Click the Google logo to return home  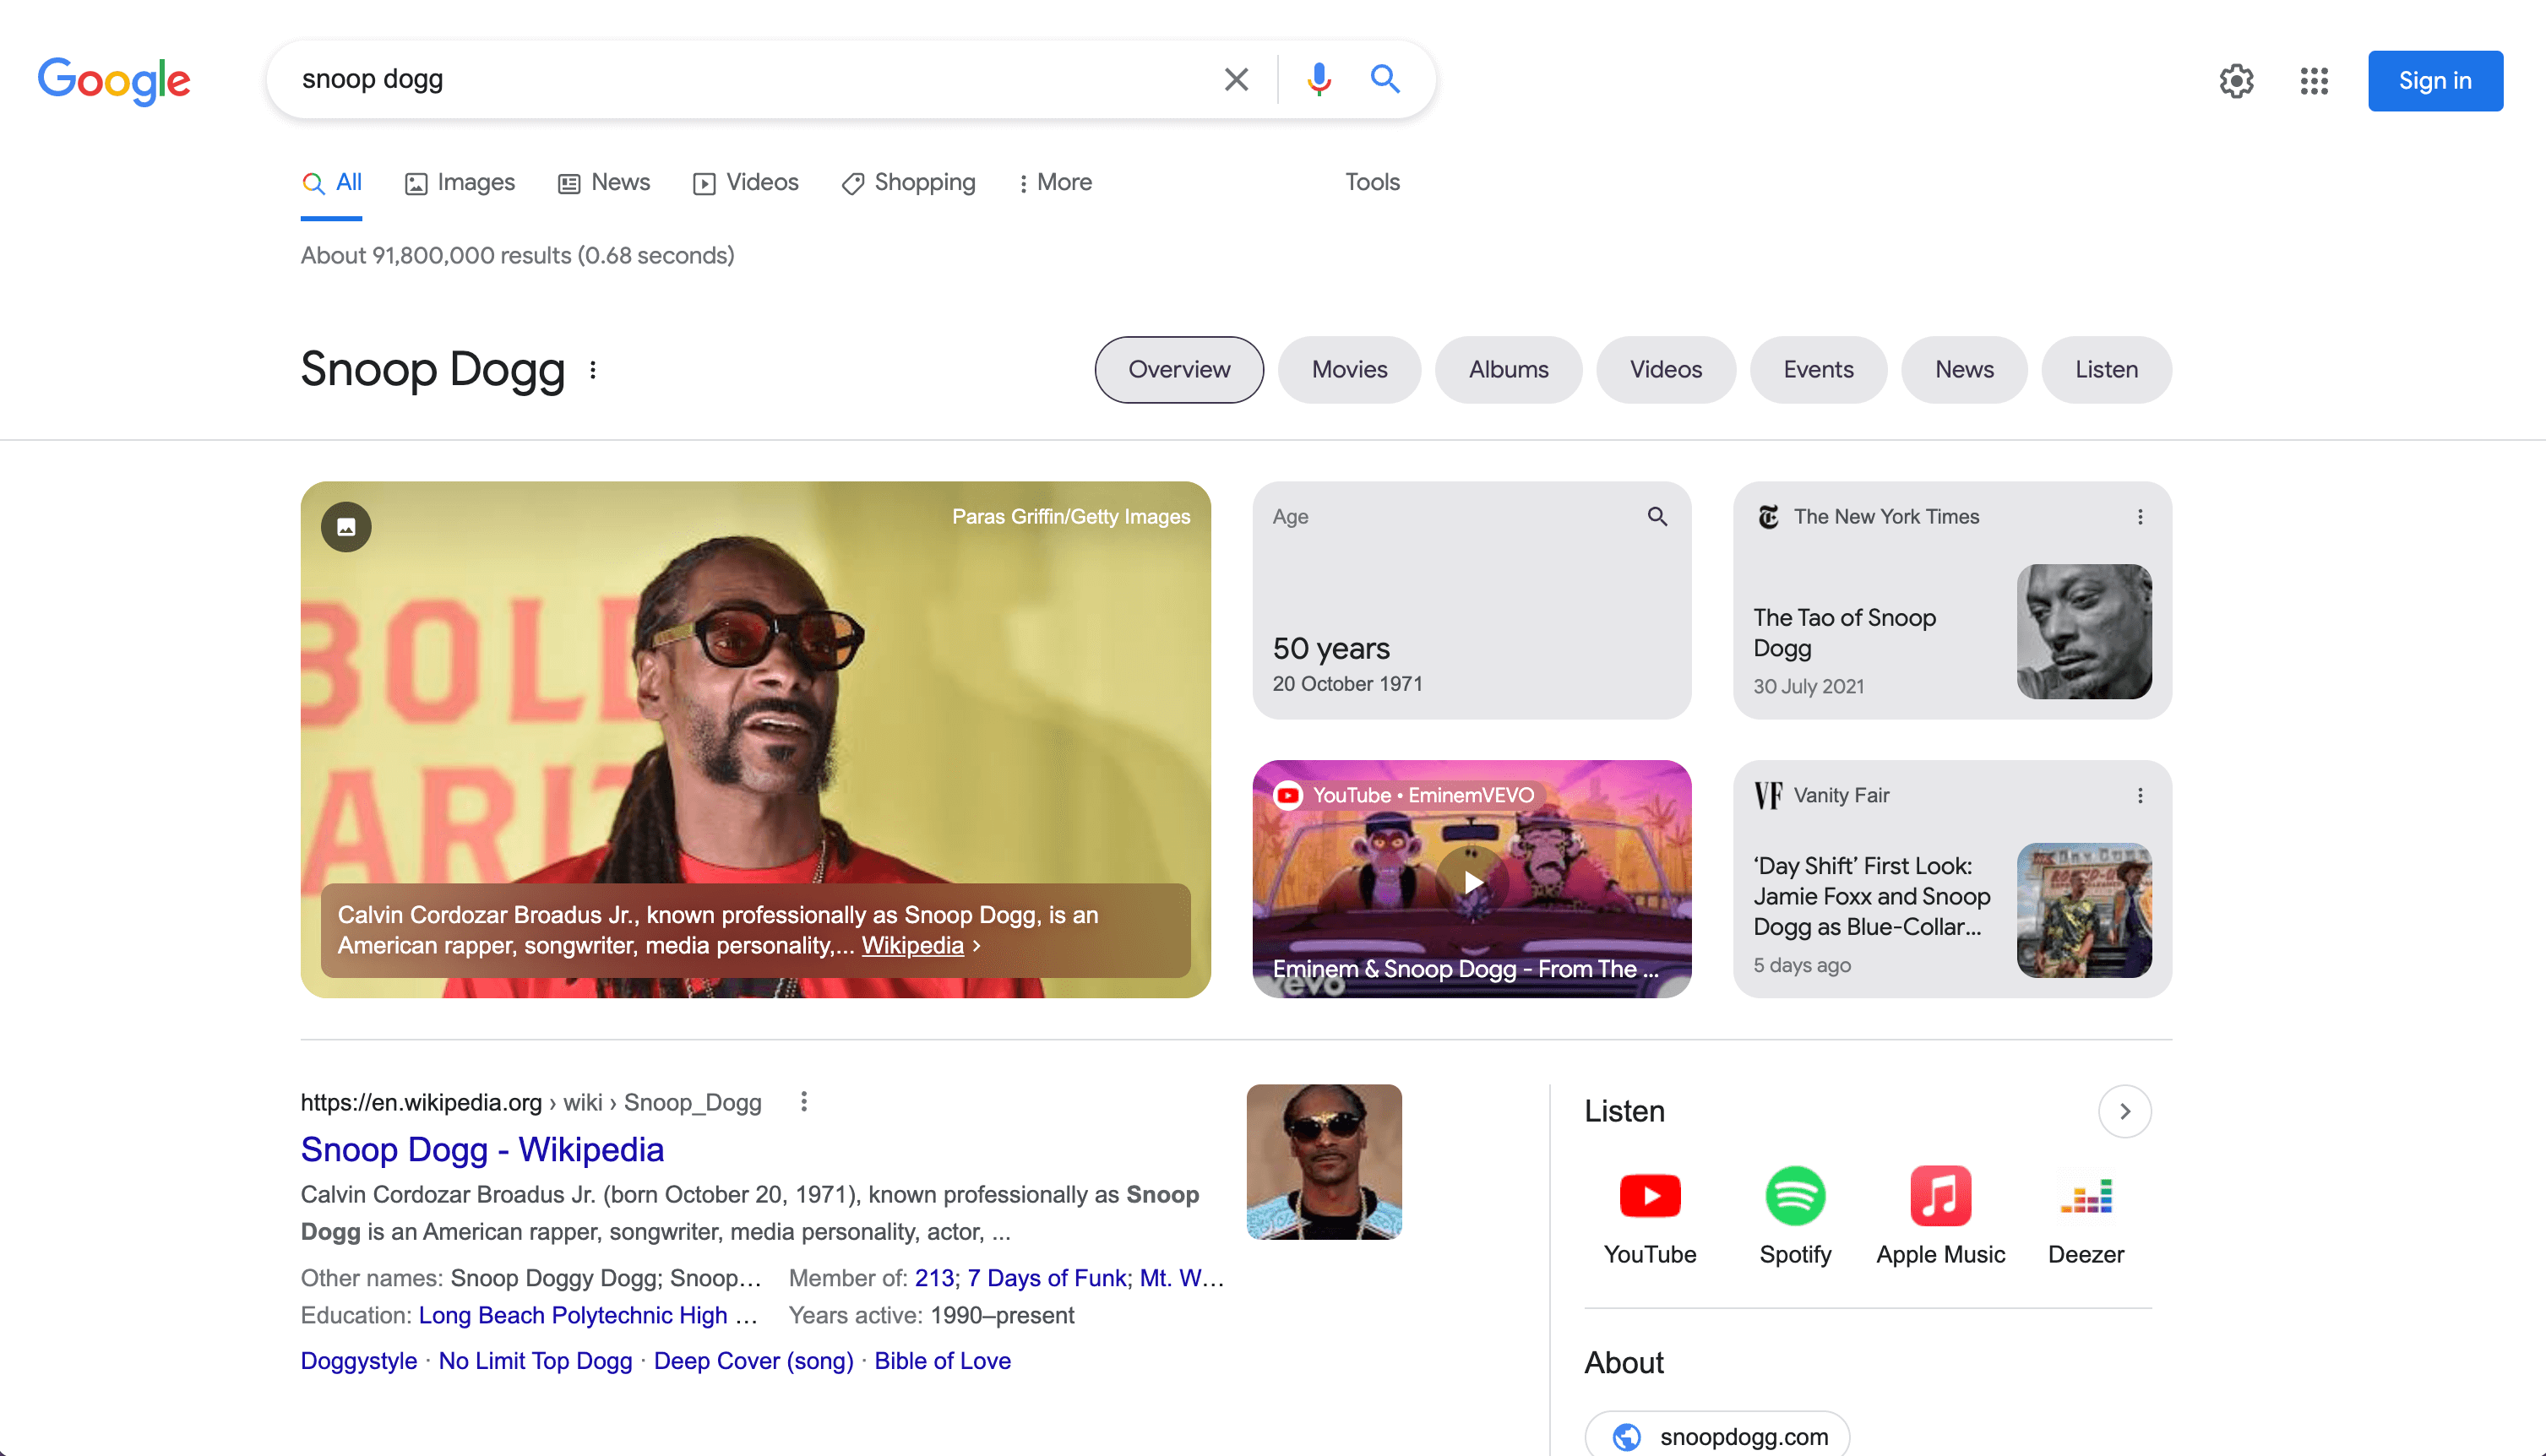(x=114, y=81)
